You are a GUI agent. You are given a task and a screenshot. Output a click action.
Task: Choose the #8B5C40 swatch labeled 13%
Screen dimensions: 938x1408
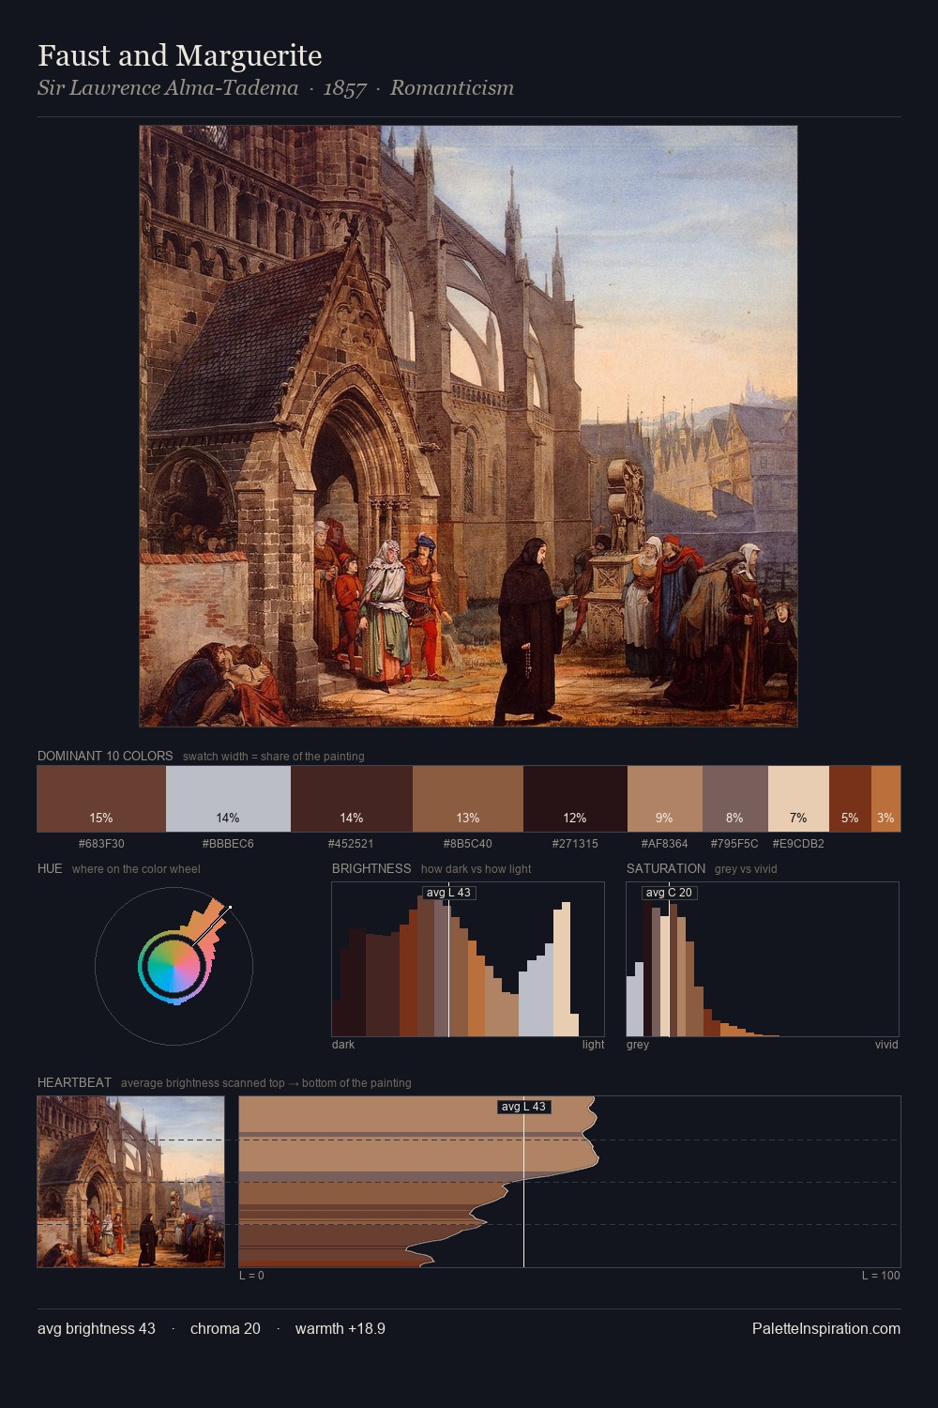(x=468, y=799)
